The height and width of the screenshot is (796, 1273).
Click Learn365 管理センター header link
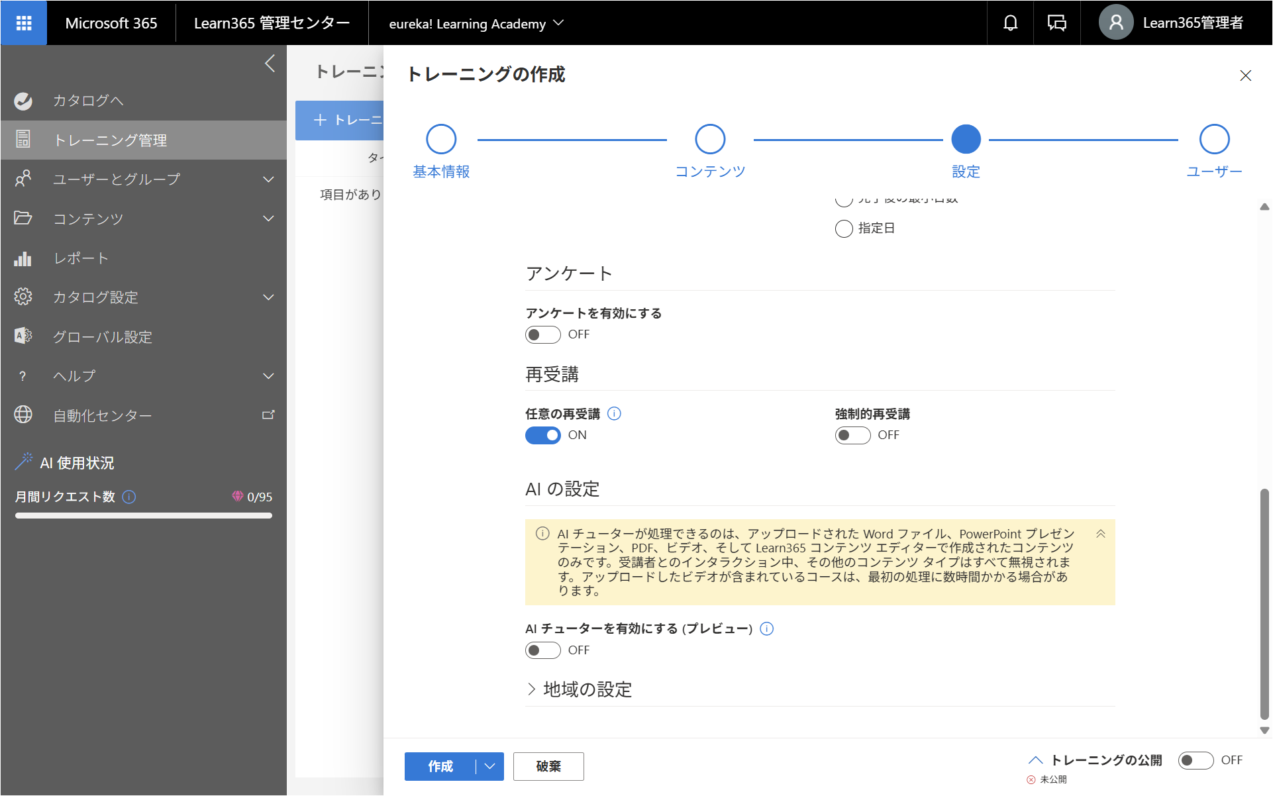pyautogui.click(x=272, y=23)
